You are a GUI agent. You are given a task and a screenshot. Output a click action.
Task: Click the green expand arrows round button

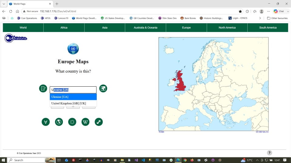(99, 122)
